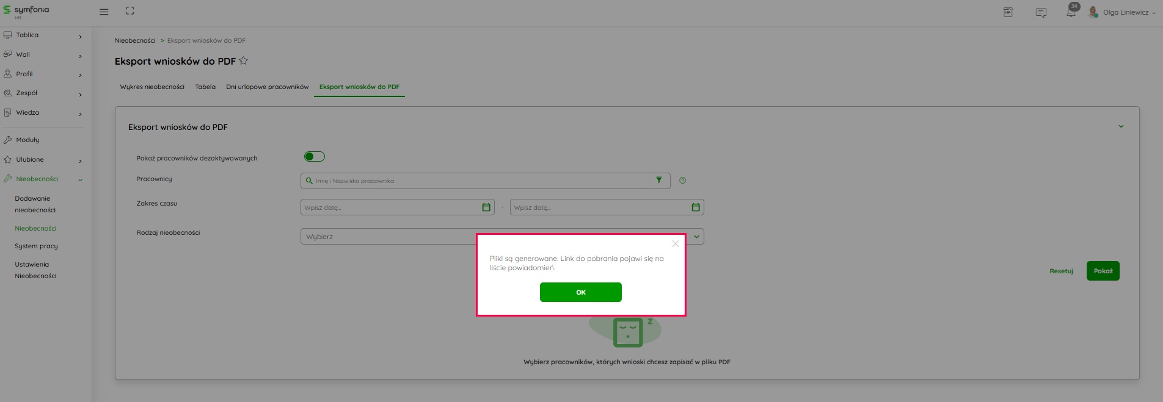The height and width of the screenshot is (402, 1163).
Task: Open the chat messages icon
Action: tap(1041, 13)
